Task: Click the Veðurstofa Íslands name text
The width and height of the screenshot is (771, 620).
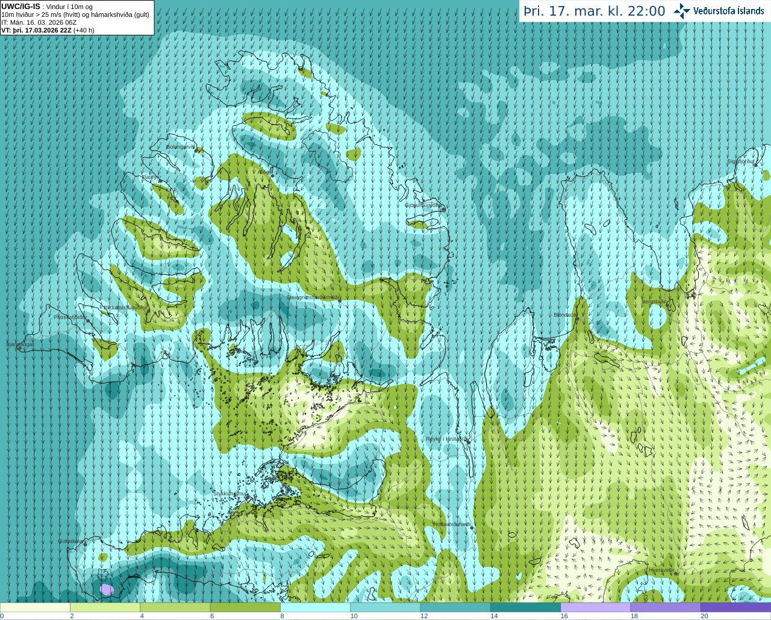Action: (728, 11)
